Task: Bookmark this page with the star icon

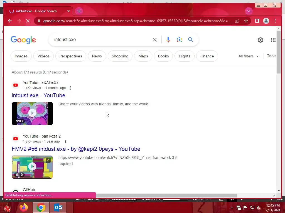Action: (246, 21)
